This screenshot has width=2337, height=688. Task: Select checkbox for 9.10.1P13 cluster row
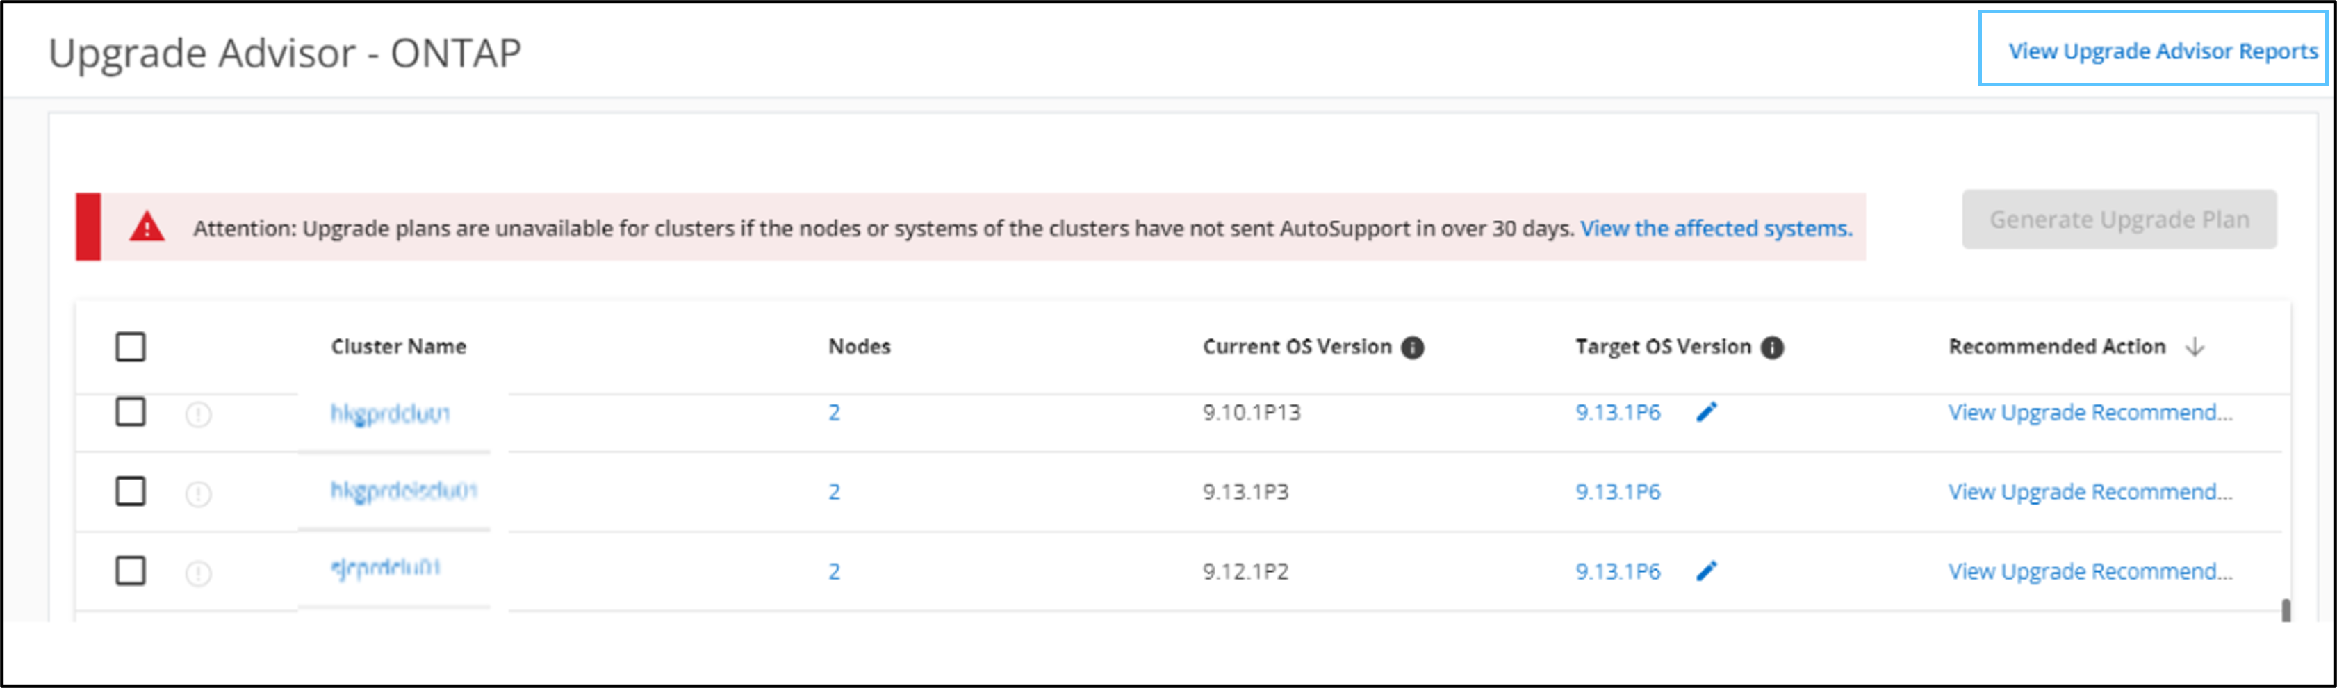tap(131, 412)
